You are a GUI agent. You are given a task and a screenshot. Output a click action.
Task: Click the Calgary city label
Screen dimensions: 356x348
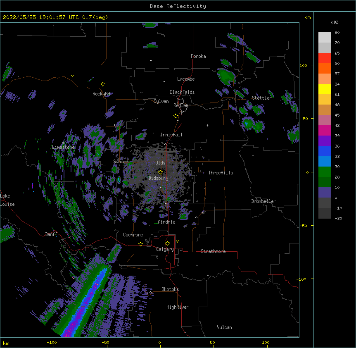point(165,249)
